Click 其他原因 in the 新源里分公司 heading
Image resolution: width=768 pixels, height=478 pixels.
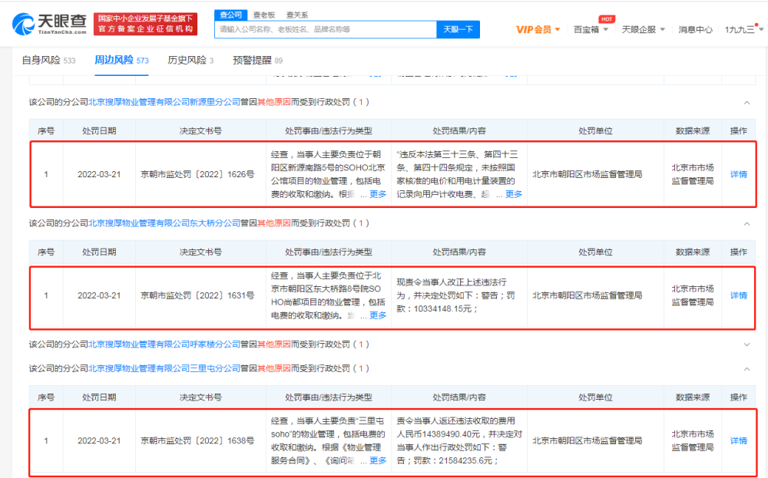[274, 102]
